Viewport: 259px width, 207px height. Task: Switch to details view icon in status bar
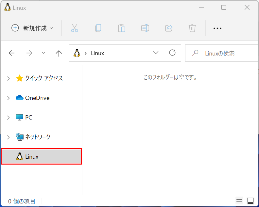click(239, 201)
